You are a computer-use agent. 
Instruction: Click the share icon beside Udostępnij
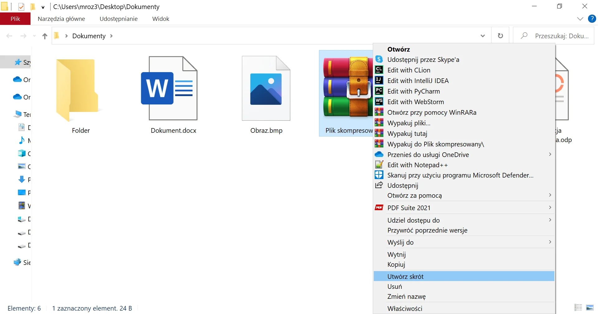[x=379, y=185]
